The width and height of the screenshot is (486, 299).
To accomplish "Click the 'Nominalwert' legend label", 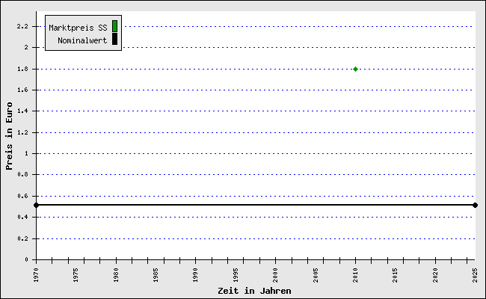I will click(x=82, y=40).
